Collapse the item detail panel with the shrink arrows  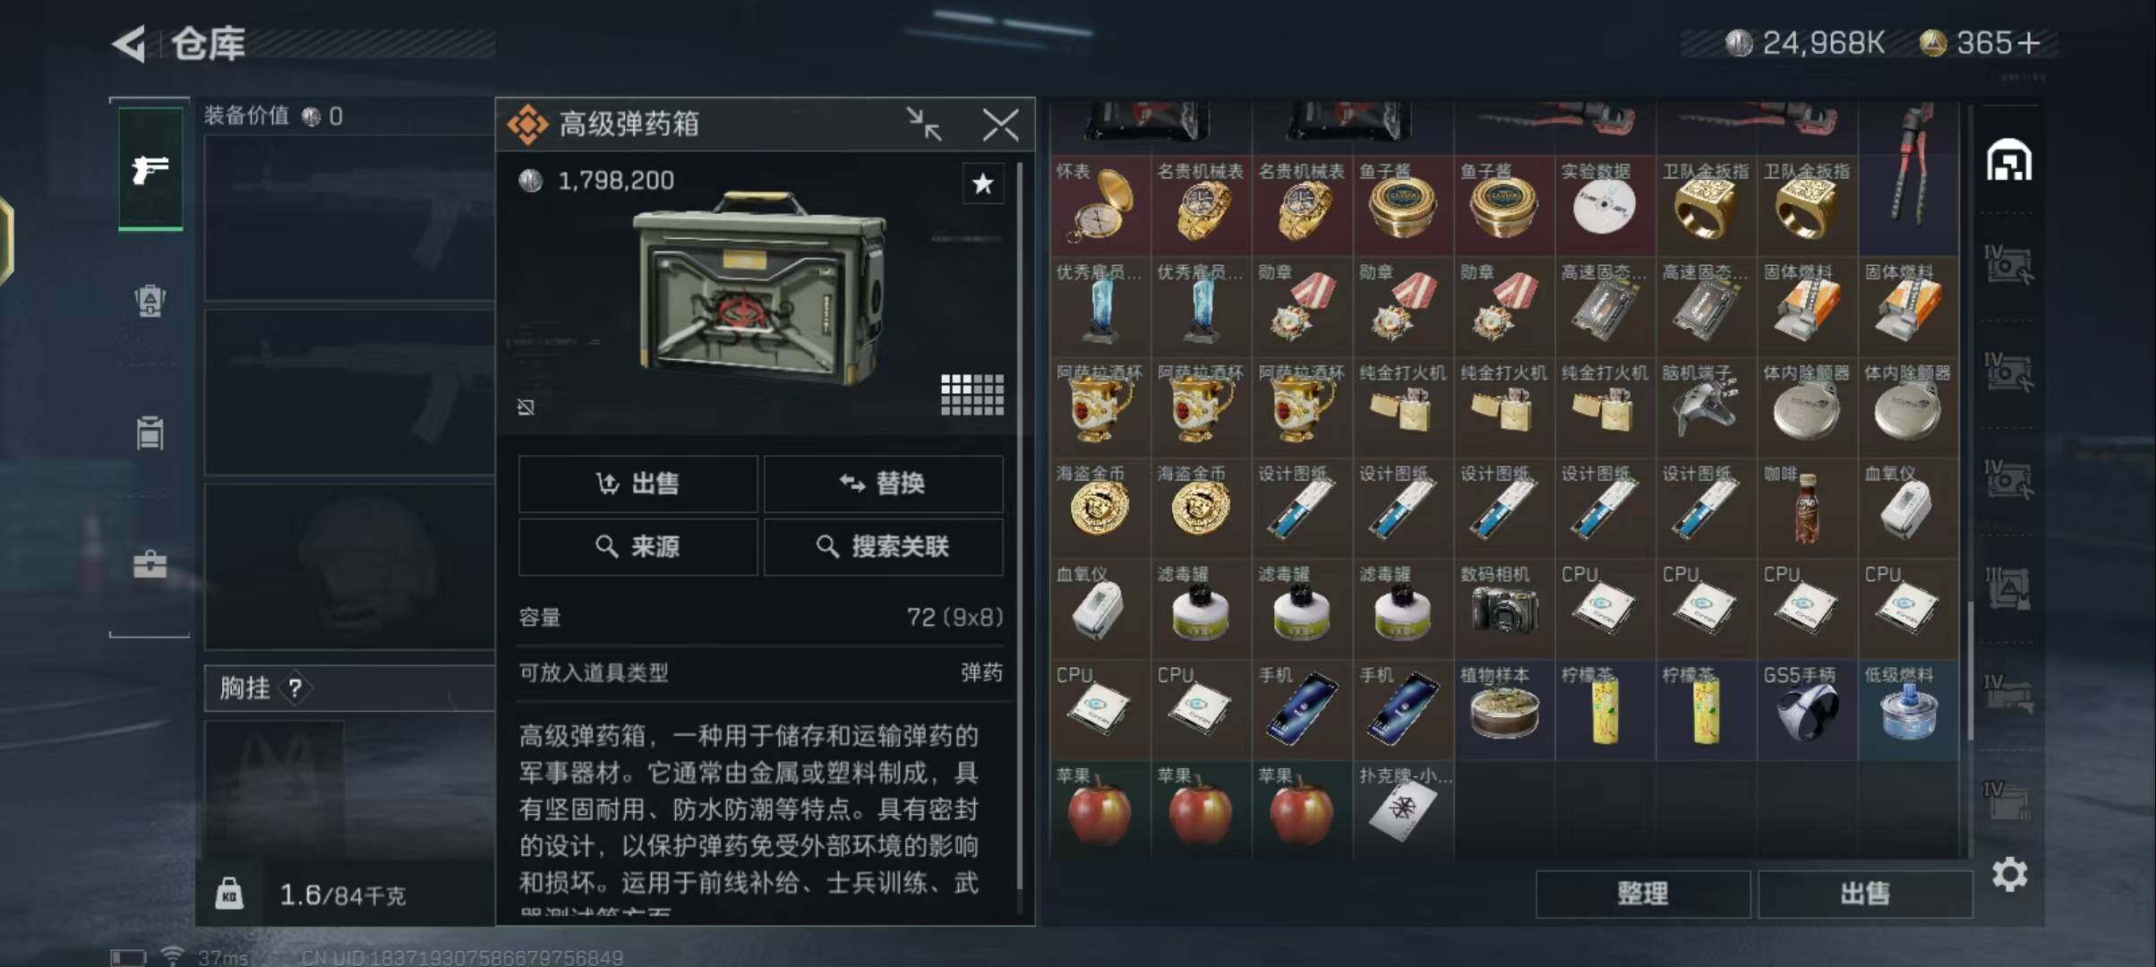[x=923, y=124]
